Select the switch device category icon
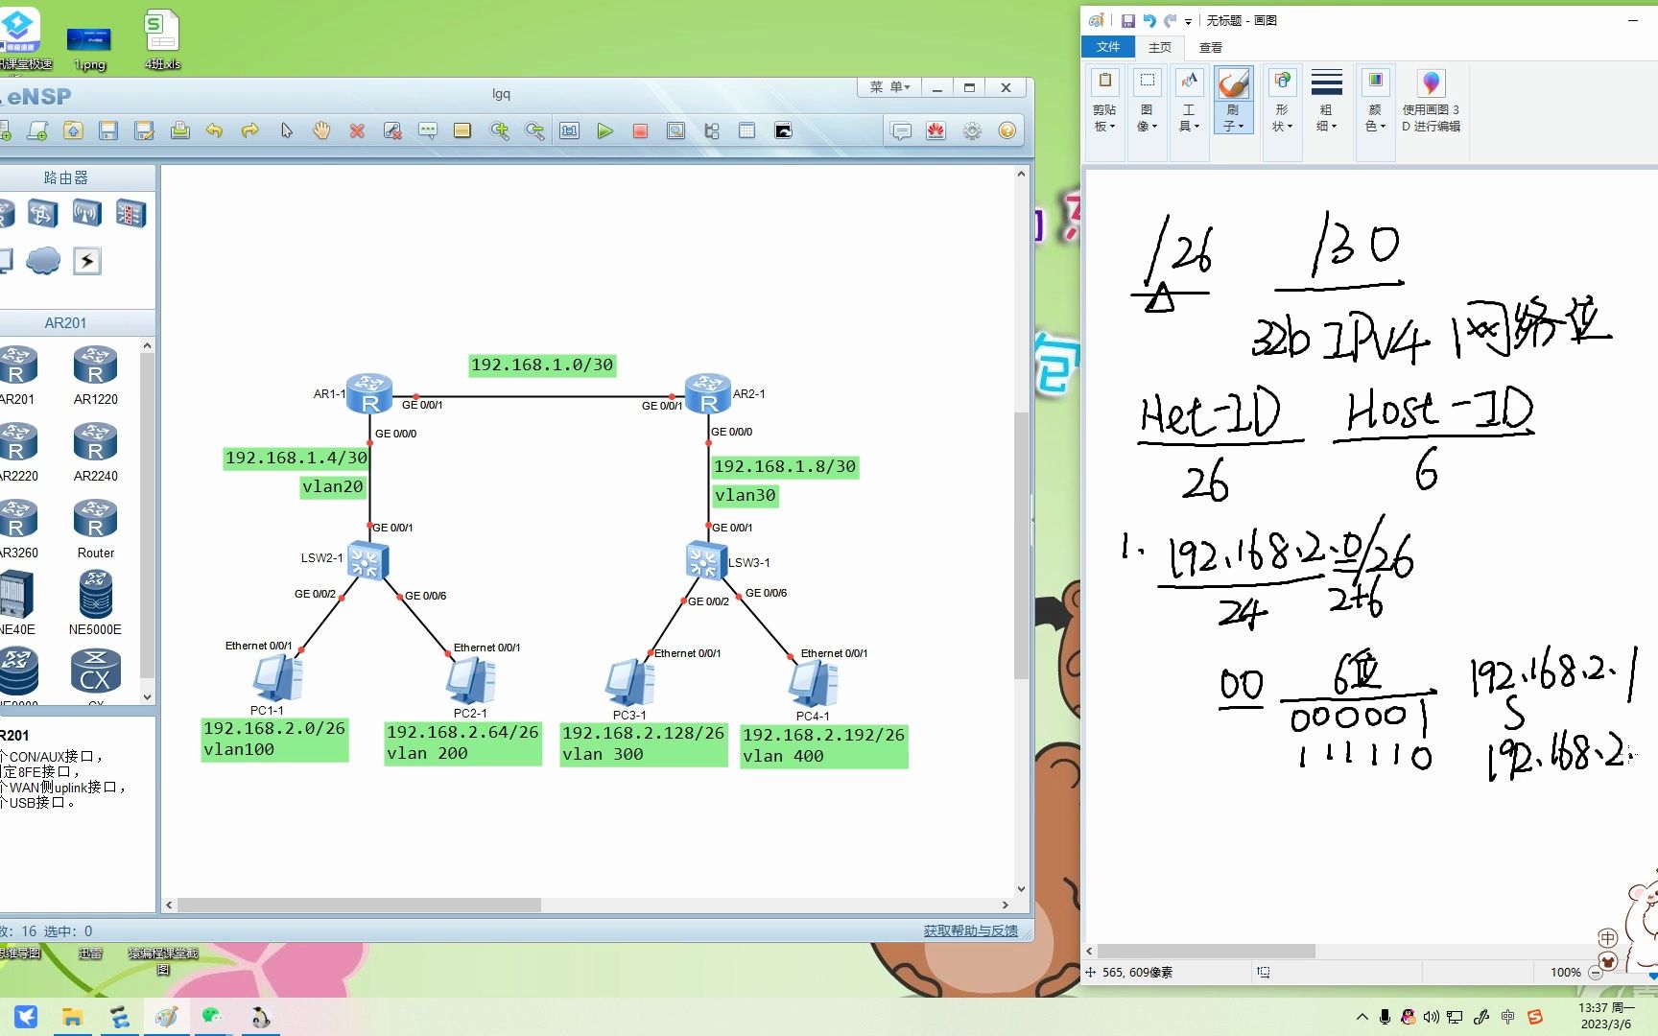The image size is (1658, 1036). click(42, 213)
